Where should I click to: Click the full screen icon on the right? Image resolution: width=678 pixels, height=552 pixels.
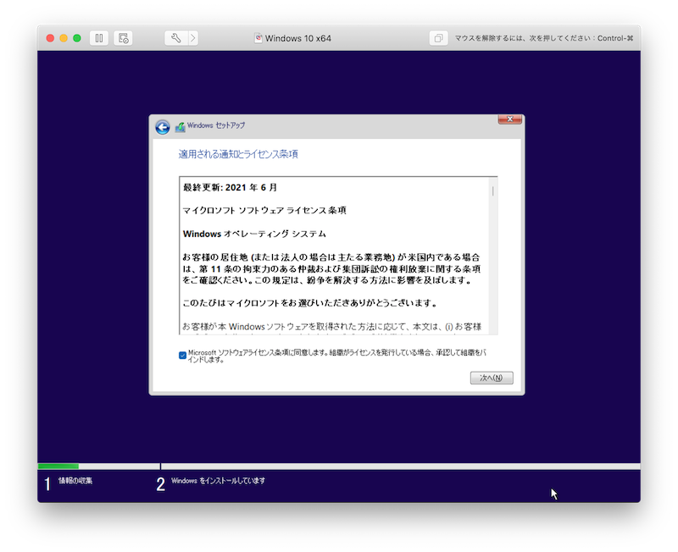[438, 38]
